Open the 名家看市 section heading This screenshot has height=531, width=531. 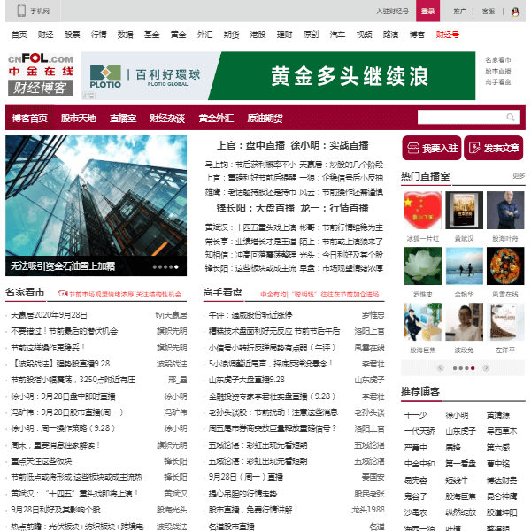click(25, 292)
